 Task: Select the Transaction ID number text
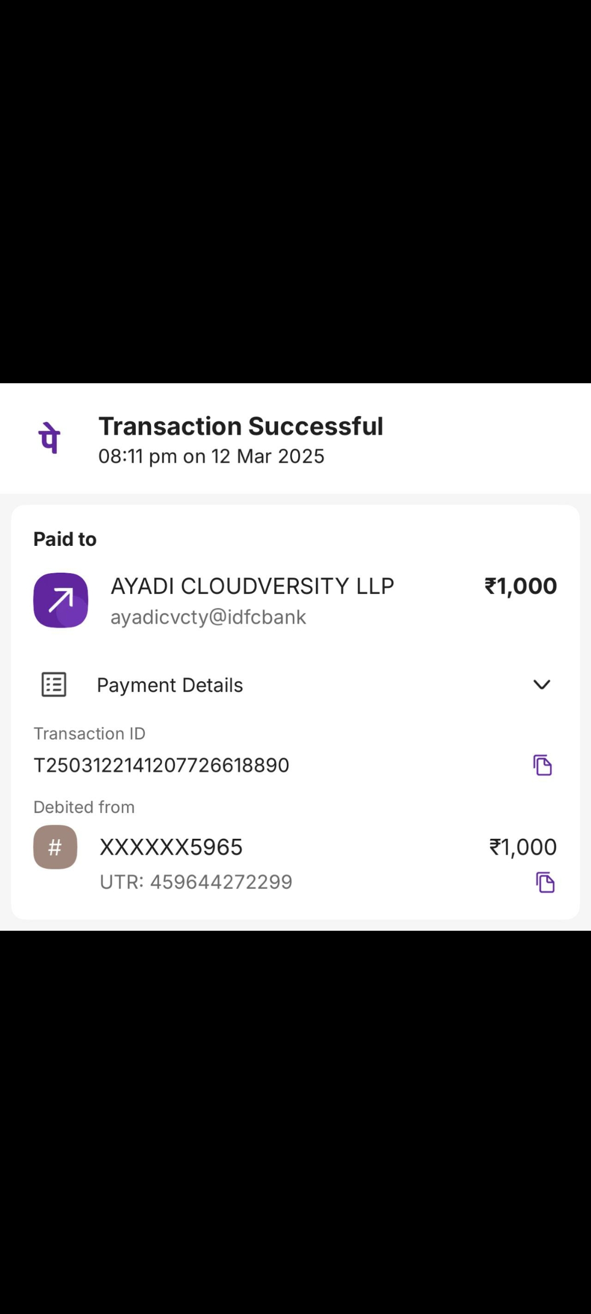point(161,765)
